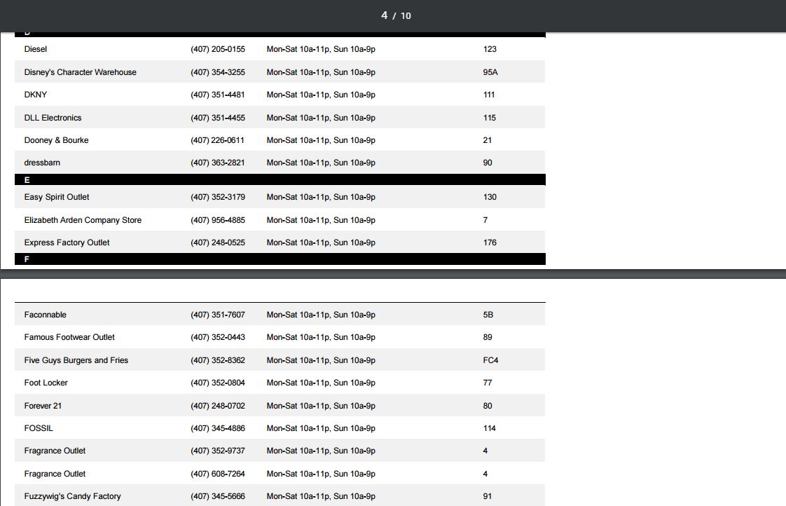
Task: Click unit code FC4 in table
Action: pyautogui.click(x=490, y=360)
